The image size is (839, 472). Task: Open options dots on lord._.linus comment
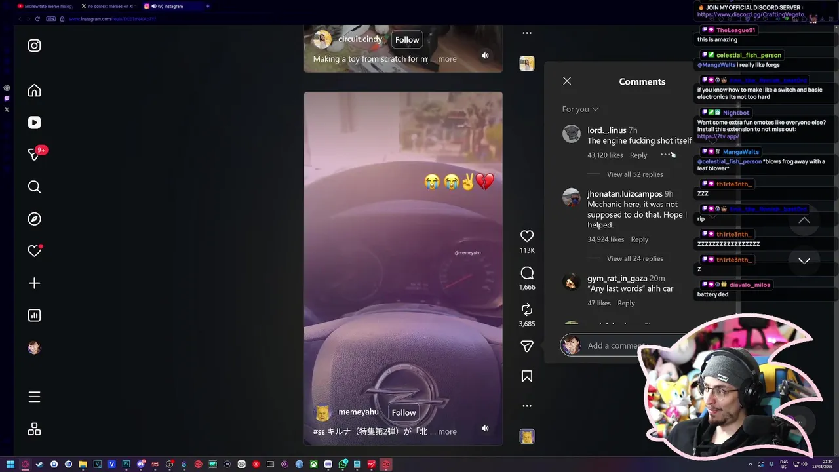point(665,155)
